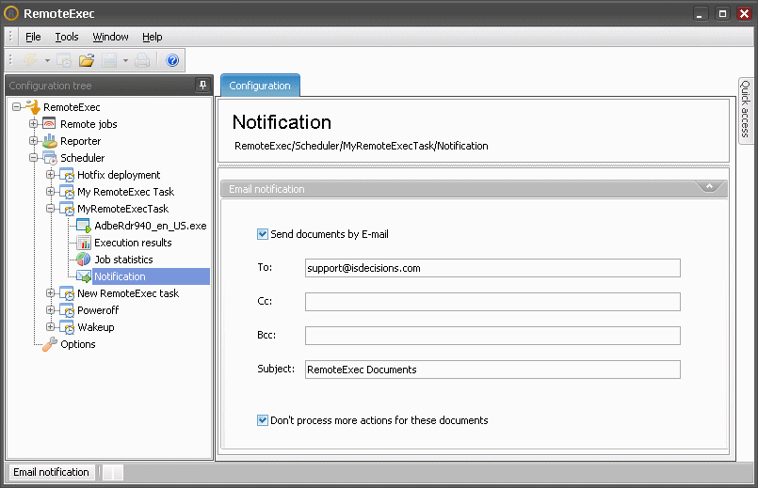Click the Subject input field

[x=492, y=370]
